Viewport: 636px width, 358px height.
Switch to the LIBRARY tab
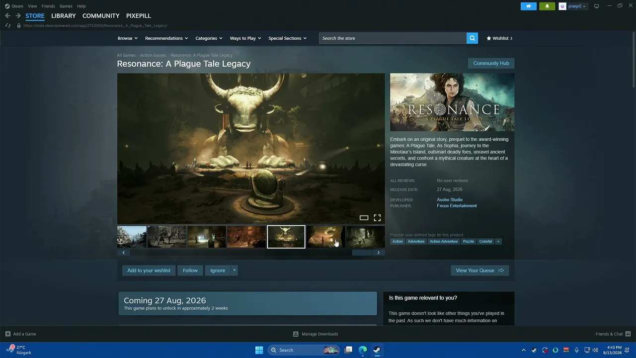pyautogui.click(x=64, y=16)
